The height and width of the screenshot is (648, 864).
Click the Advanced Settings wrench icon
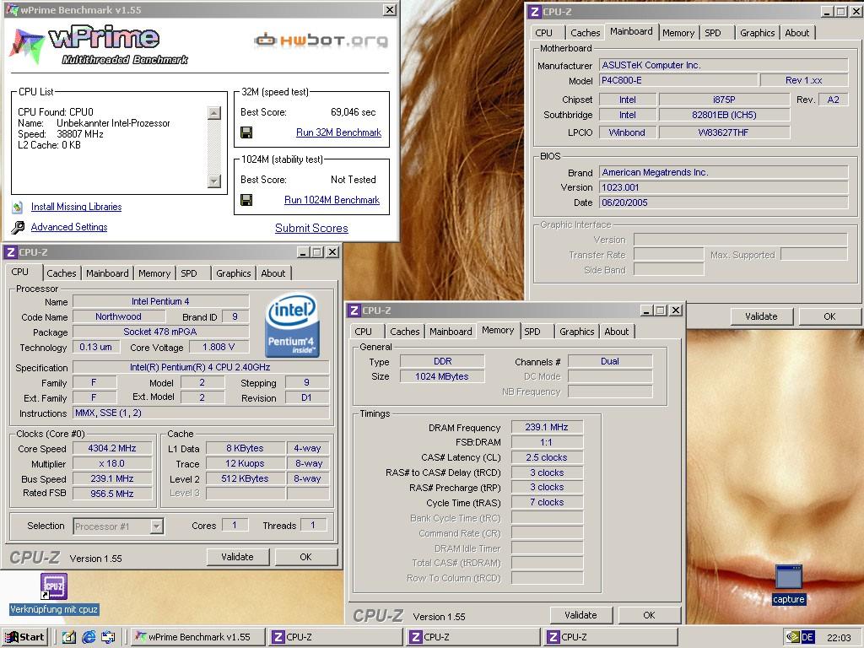(x=18, y=227)
